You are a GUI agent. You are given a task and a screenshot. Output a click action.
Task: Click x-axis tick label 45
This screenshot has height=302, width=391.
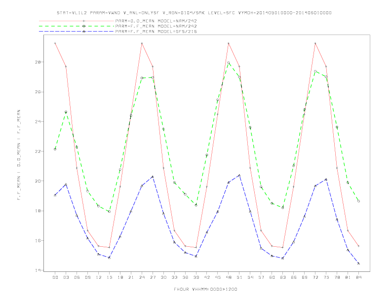218,277
